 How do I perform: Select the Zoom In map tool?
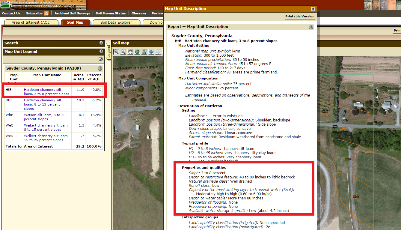click(x=116, y=52)
